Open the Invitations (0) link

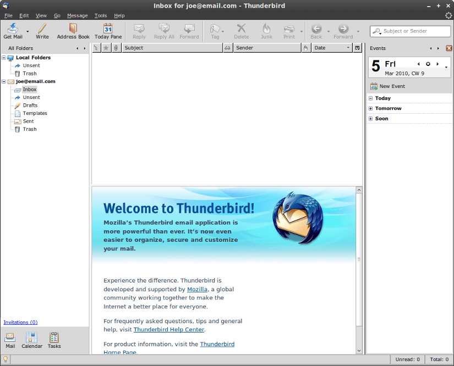click(20, 323)
